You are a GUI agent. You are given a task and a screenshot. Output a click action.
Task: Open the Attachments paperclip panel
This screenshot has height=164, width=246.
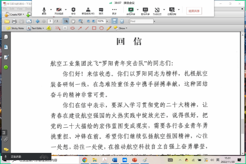6,139
